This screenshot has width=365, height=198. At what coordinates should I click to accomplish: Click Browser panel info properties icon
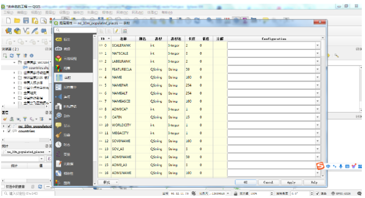[32, 56]
